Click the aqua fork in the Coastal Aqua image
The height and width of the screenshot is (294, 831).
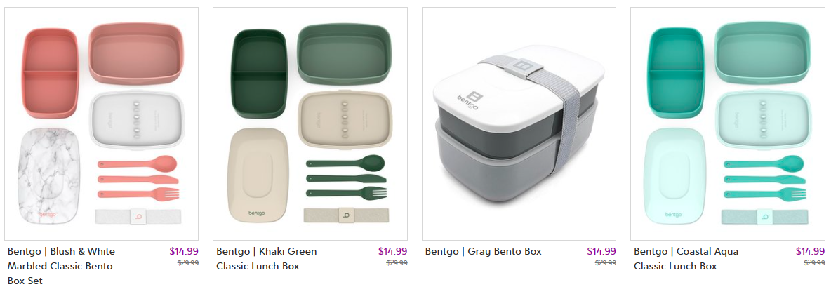coord(765,194)
